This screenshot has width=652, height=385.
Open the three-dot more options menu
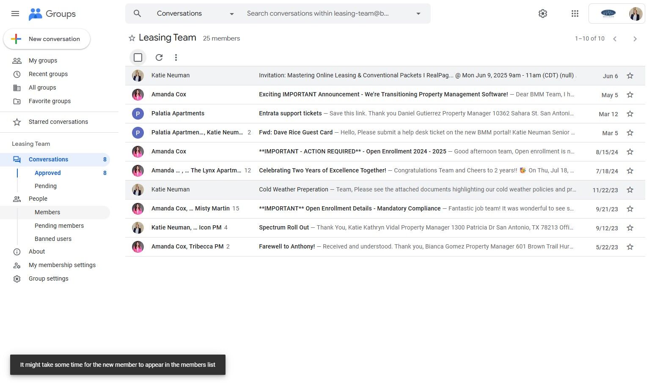(176, 57)
